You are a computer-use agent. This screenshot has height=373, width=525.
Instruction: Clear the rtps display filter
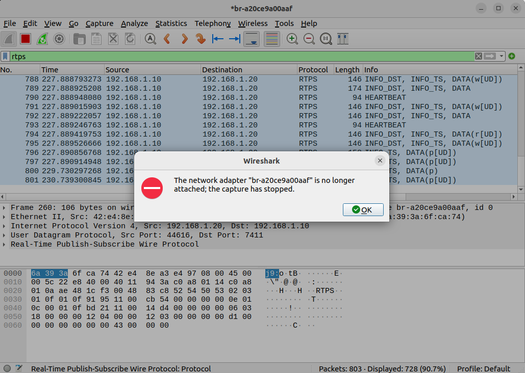[479, 56]
